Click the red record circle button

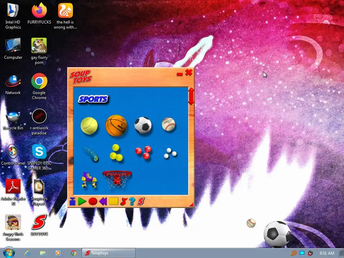click(93, 202)
